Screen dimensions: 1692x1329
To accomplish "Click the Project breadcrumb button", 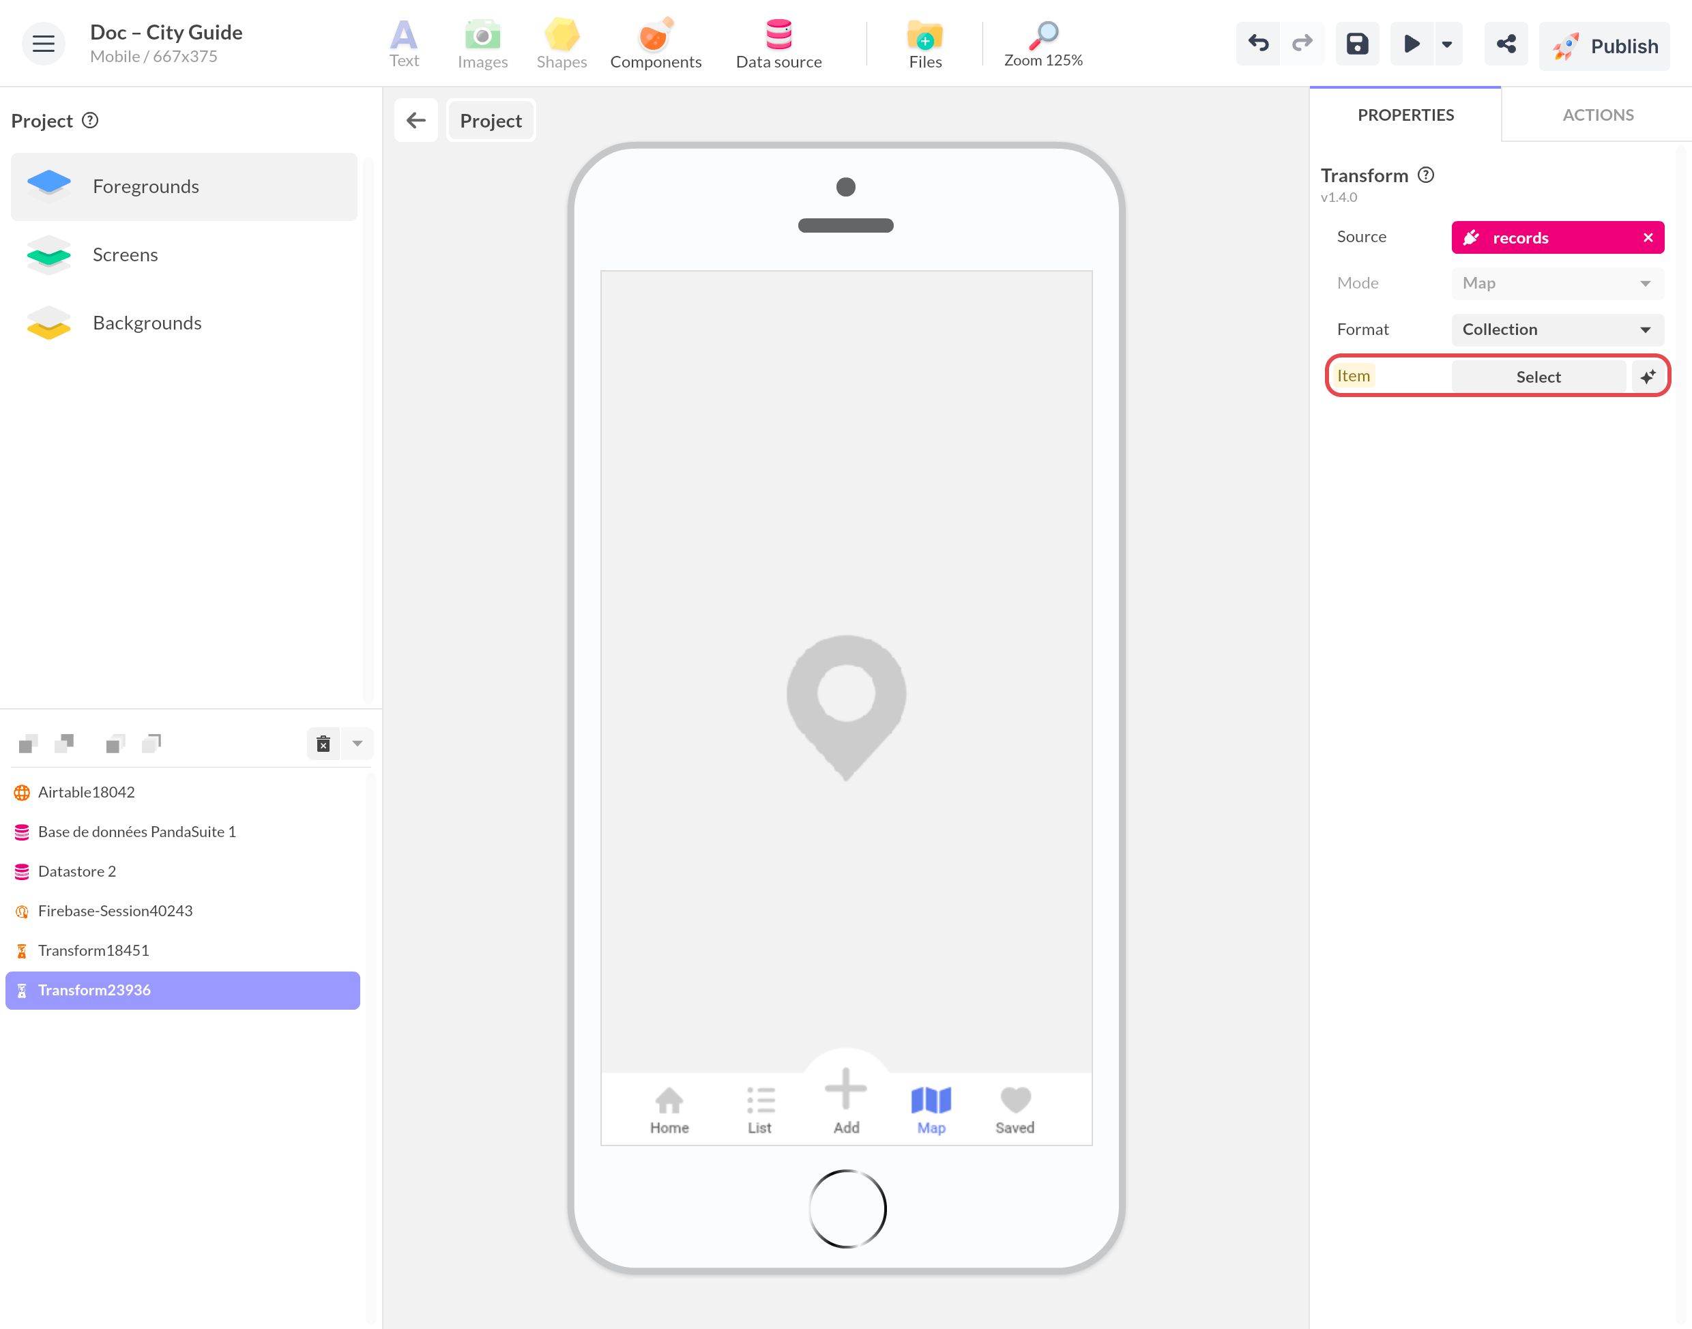I will (491, 121).
